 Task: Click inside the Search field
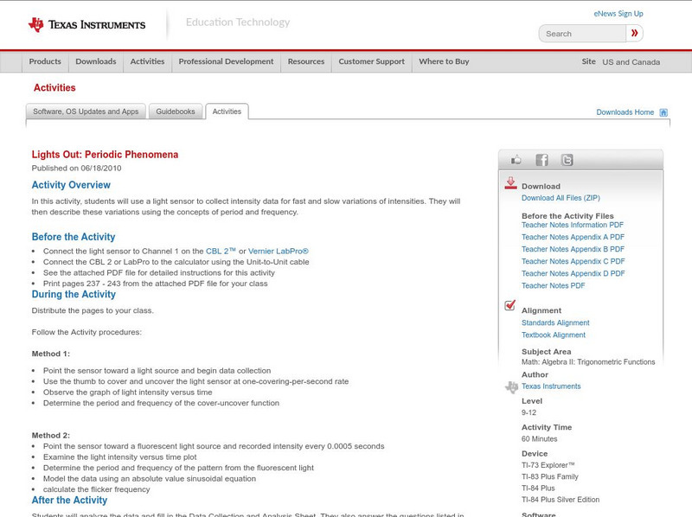(581, 33)
